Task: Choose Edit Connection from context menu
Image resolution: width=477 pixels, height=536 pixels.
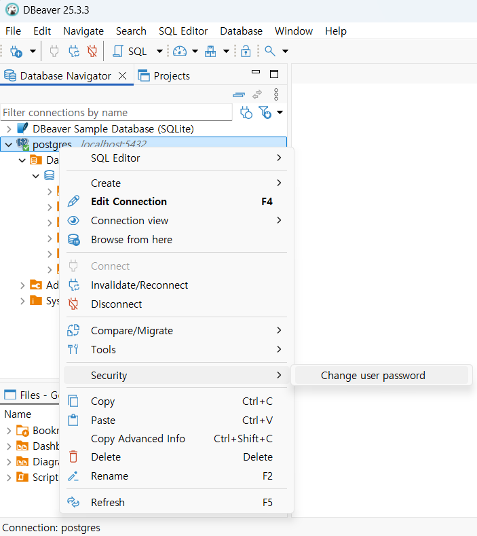Action: (x=176, y=202)
